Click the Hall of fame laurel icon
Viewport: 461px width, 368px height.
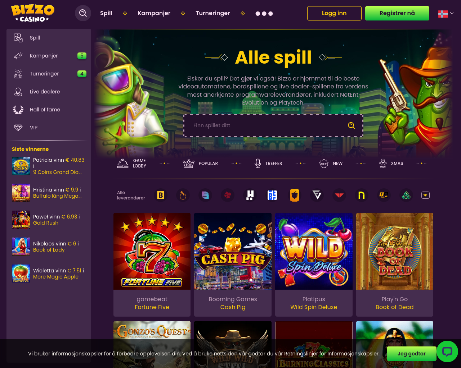tap(18, 110)
